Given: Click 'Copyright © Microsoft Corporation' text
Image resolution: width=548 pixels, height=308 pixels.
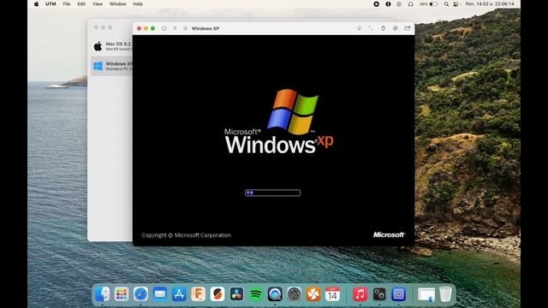Looking at the screenshot, I should pos(187,235).
